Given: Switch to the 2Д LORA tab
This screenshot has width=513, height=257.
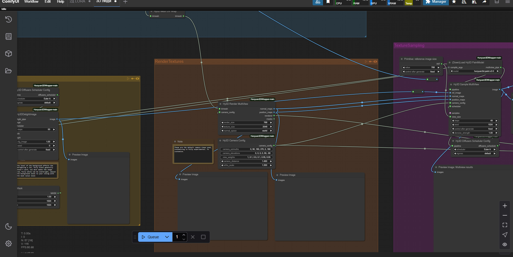Looking at the screenshot, I should click(x=77, y=2).
